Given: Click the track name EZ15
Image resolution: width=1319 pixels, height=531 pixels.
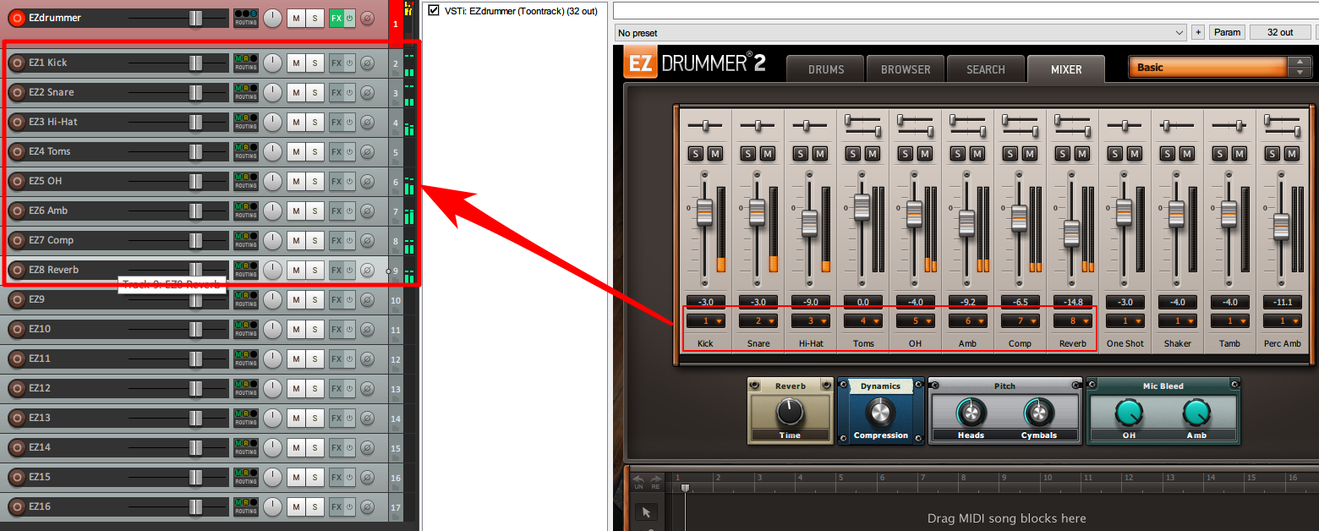Looking at the screenshot, I should click(40, 477).
